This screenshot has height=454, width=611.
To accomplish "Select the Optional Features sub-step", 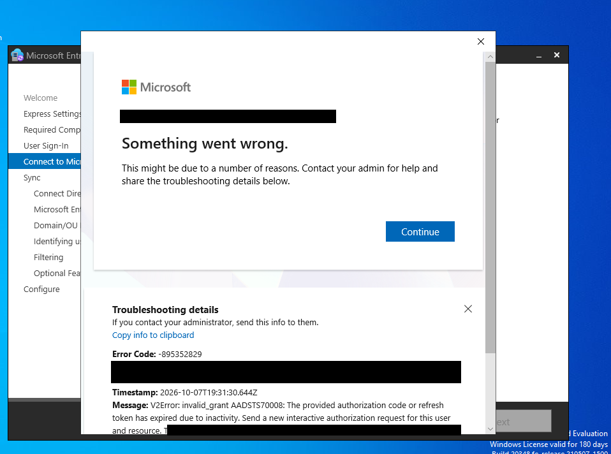I will (x=57, y=273).
